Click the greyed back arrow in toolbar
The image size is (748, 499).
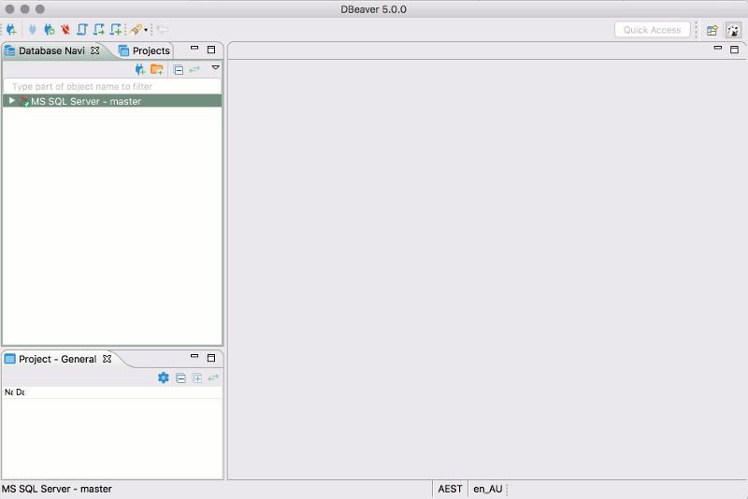(x=162, y=30)
